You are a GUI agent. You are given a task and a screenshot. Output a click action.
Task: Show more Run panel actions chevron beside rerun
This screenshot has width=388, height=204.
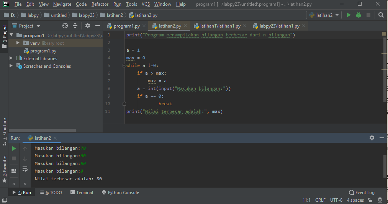[x=14, y=184]
